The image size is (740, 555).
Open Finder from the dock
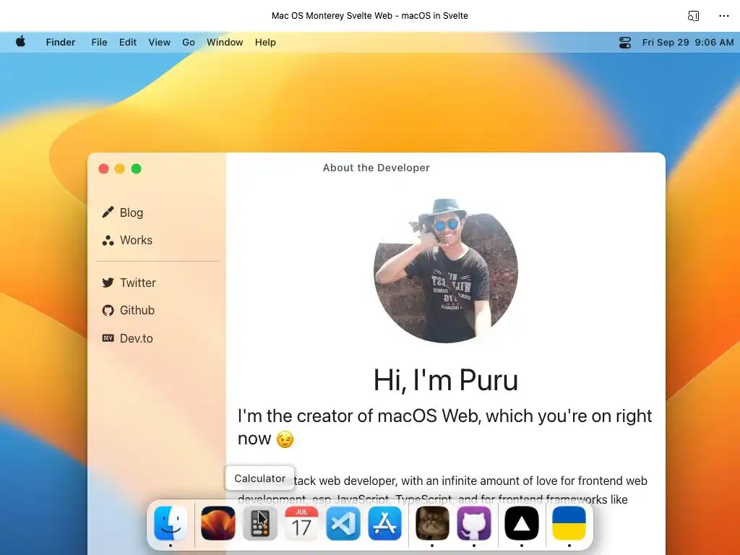[171, 523]
